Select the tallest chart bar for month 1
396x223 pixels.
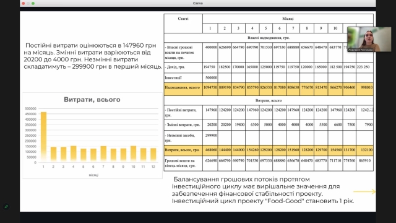(44, 136)
